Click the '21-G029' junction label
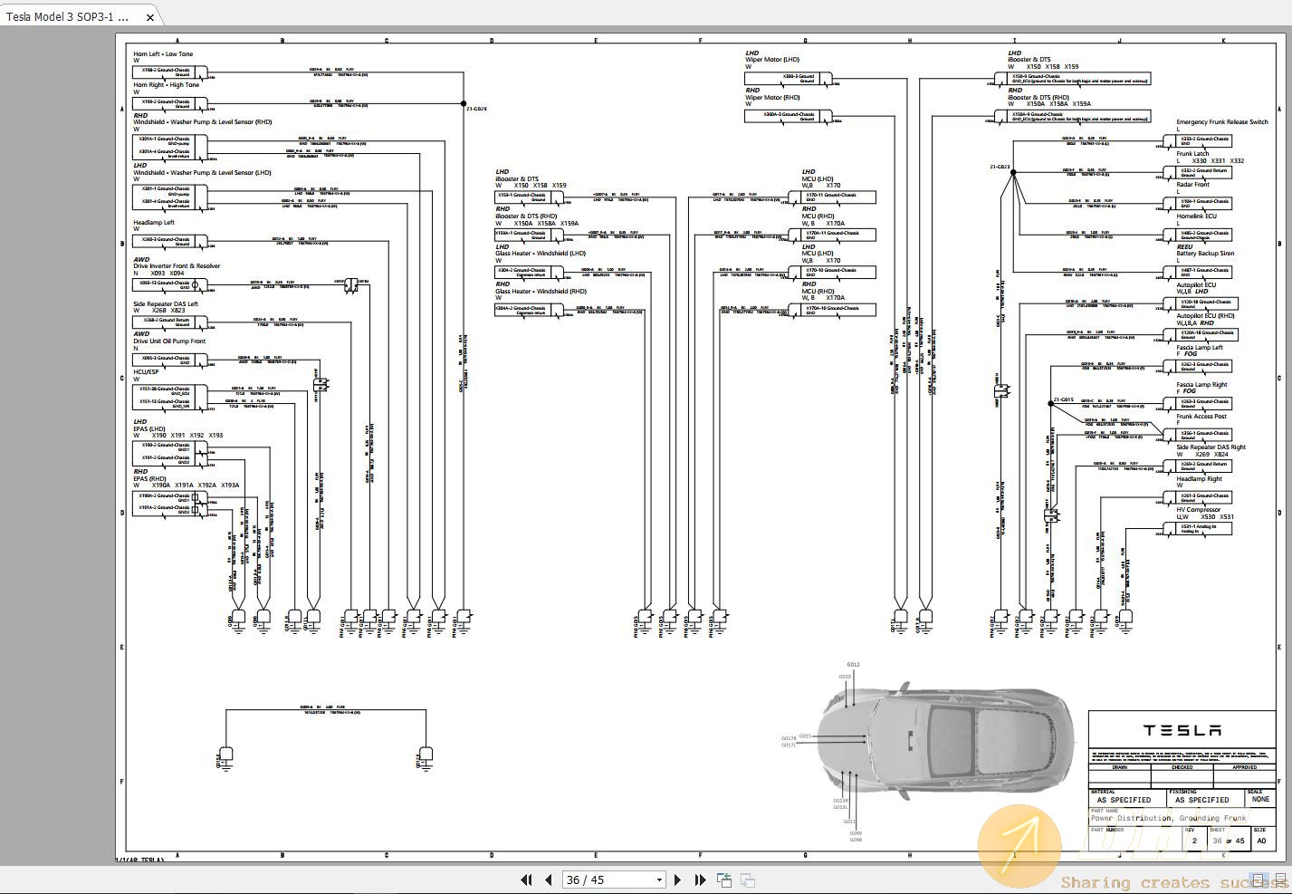1292x894 pixels. click(476, 109)
